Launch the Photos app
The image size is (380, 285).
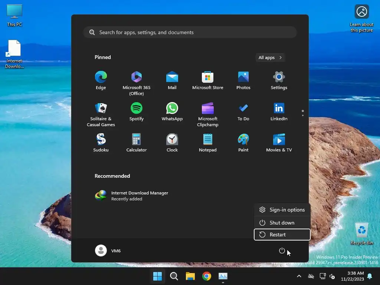(x=243, y=81)
